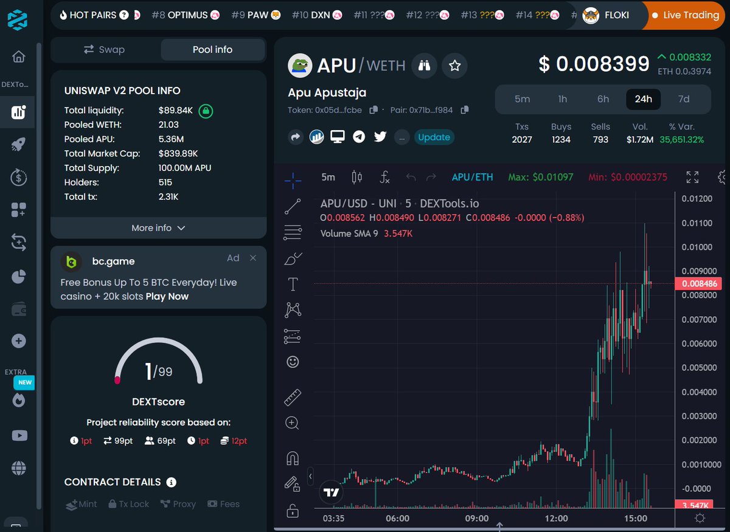The image size is (730, 532).
Task: Open the NEW flame sidebar icon
Action: click(19, 400)
